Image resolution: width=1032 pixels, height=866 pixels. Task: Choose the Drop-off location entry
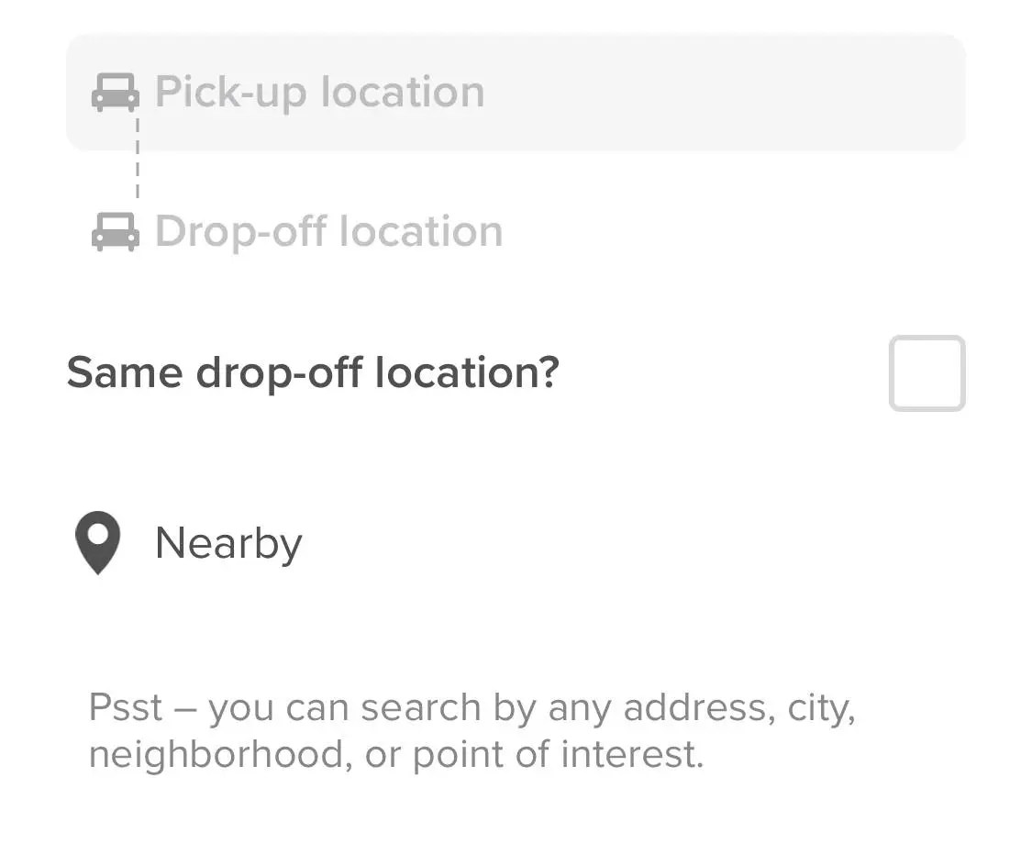tap(328, 232)
